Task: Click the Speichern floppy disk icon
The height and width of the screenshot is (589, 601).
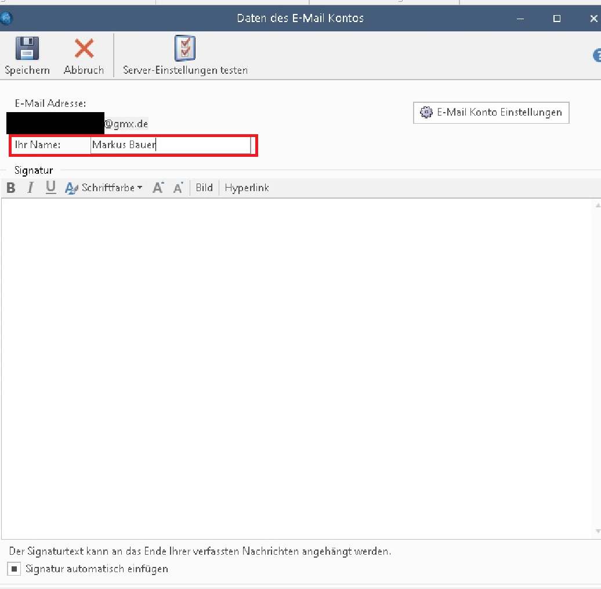Action: (x=27, y=48)
